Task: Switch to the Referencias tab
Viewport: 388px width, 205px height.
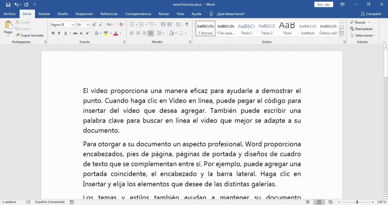Action: [x=109, y=14]
